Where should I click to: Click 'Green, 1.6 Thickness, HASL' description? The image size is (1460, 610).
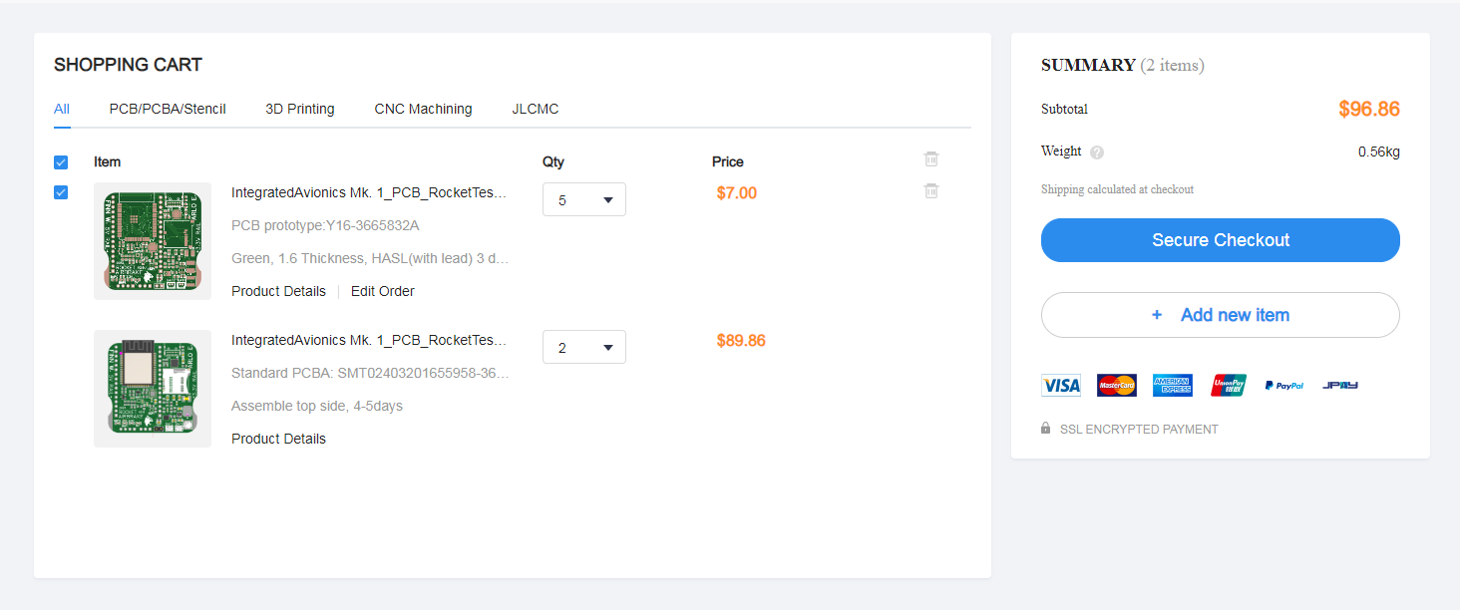pos(370,258)
